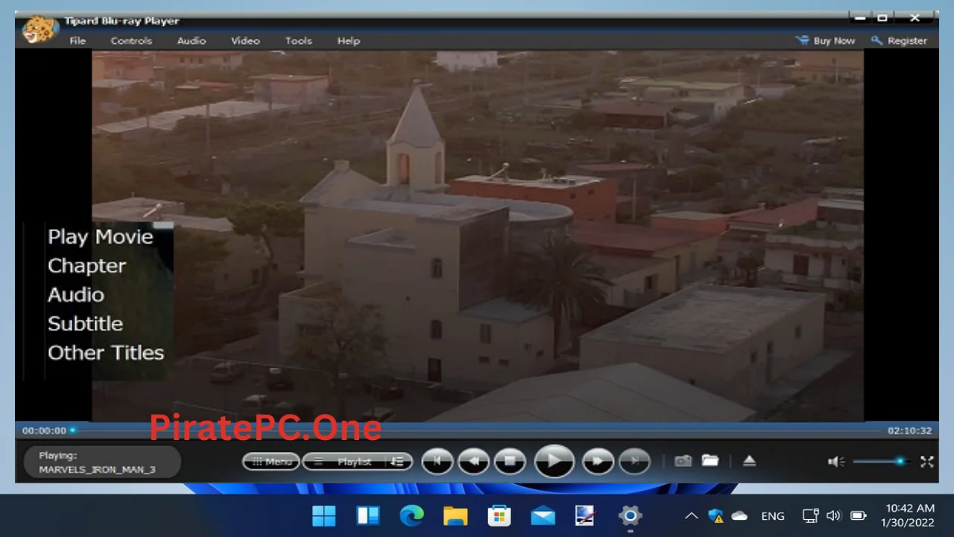Open the Controls menu

point(131,41)
